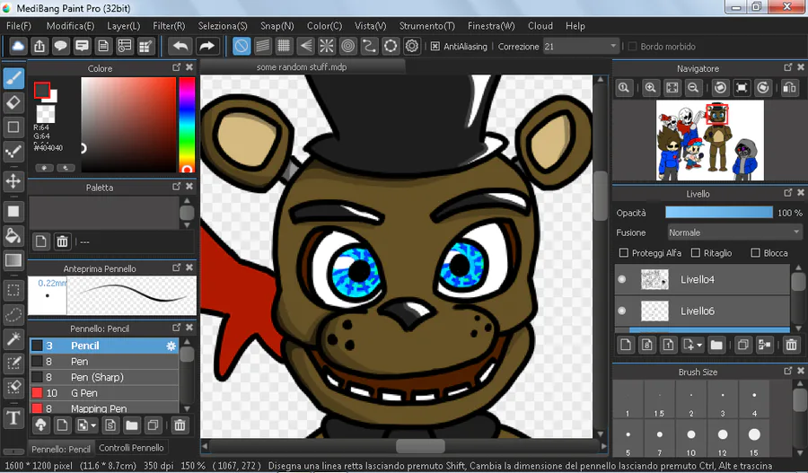Toggle visibility of Livello4 layer
808x473 pixels.
click(622, 279)
